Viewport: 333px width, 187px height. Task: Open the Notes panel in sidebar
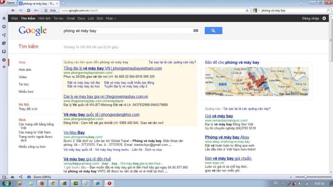[x=4, y=43]
